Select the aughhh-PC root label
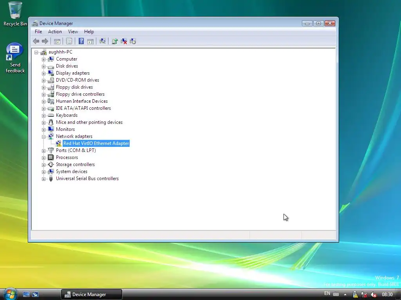This screenshot has height=300, width=401. 60,52
